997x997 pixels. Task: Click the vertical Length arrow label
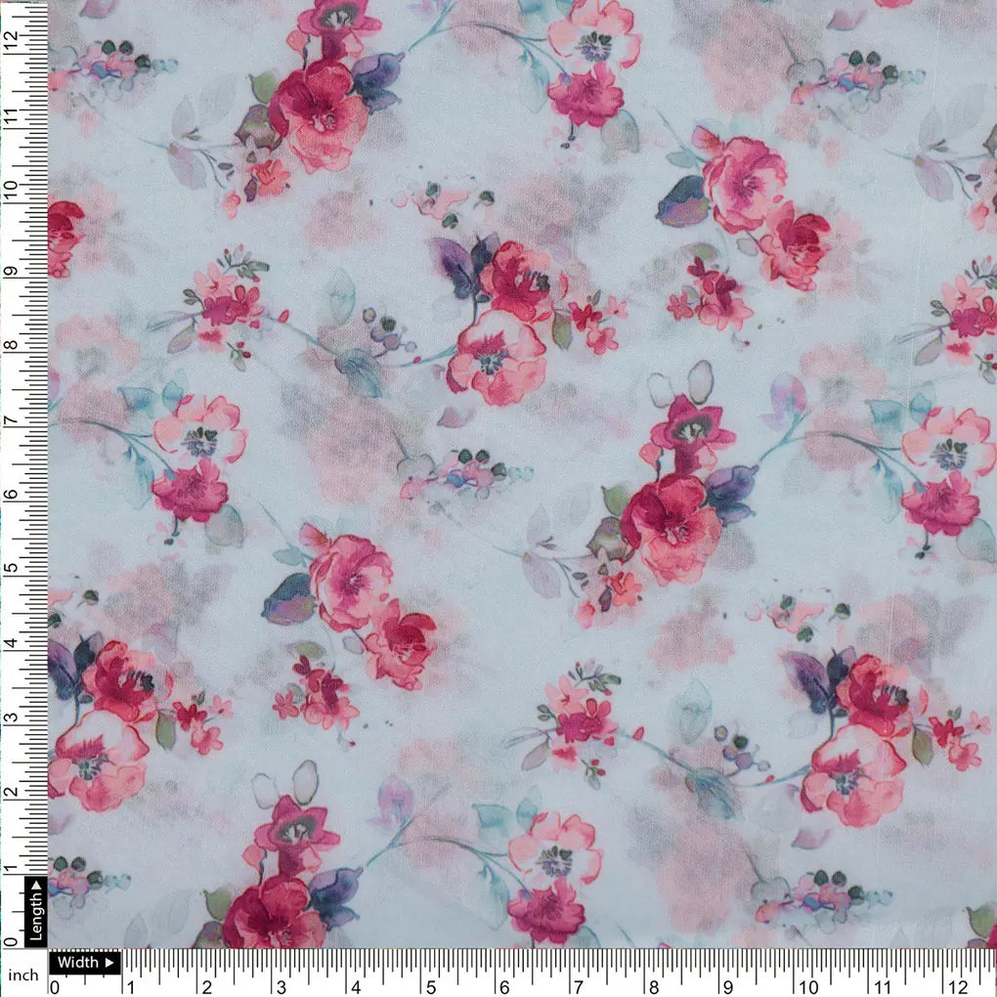coord(36,911)
